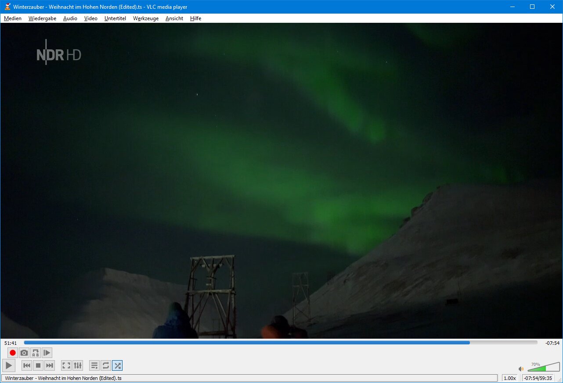Show the playlist view
This screenshot has width=563, height=383.
[94, 365]
